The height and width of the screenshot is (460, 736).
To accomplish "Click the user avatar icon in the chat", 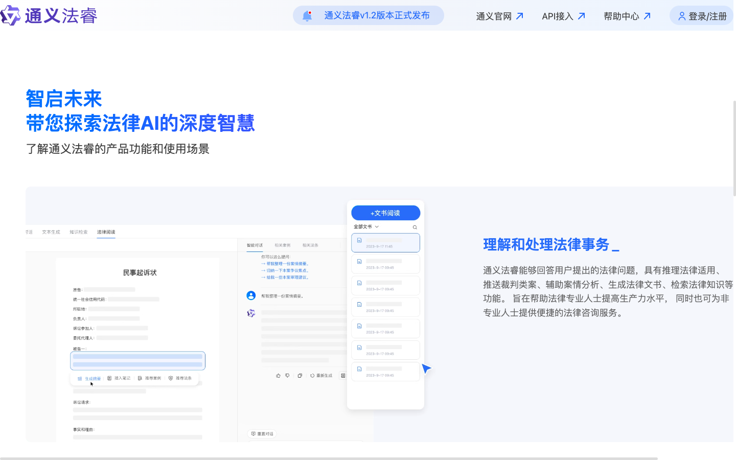I will point(250,295).
